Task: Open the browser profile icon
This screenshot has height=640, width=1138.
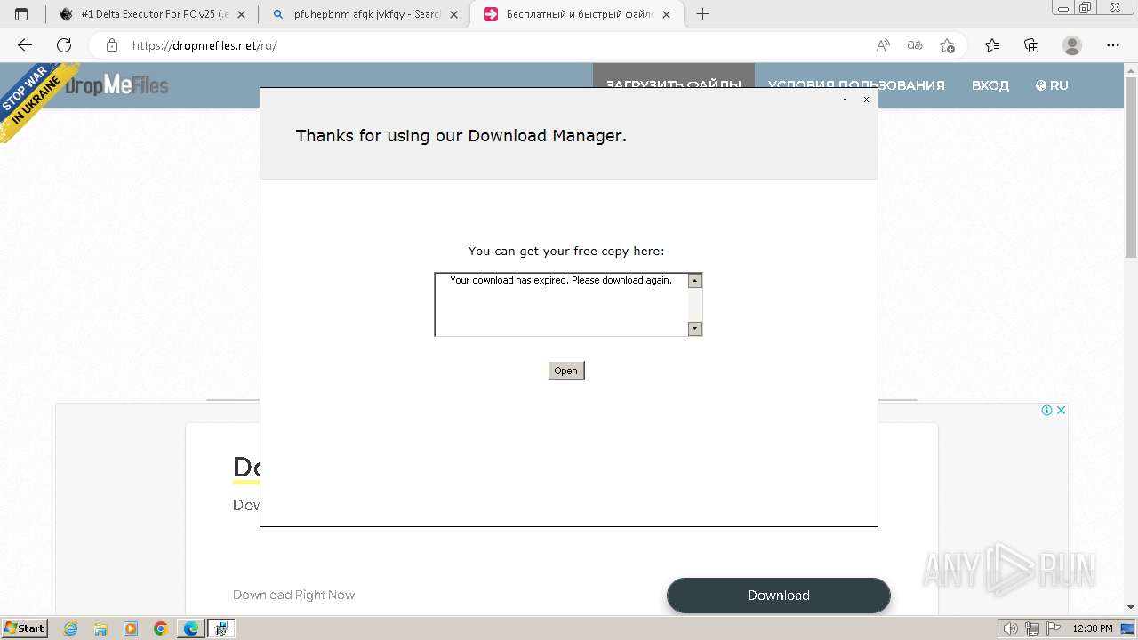Action: point(1072,45)
